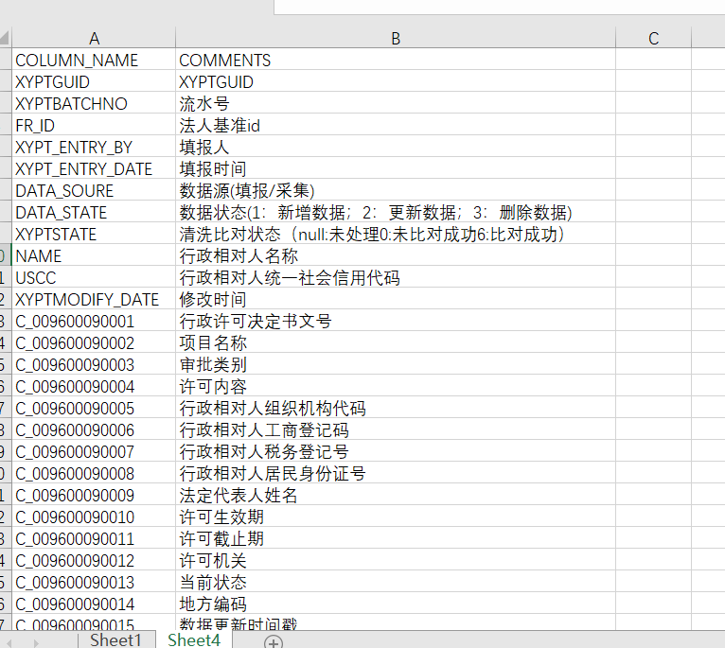Click cell 行政相对人工商登记码
The height and width of the screenshot is (648, 725).
[396, 429]
